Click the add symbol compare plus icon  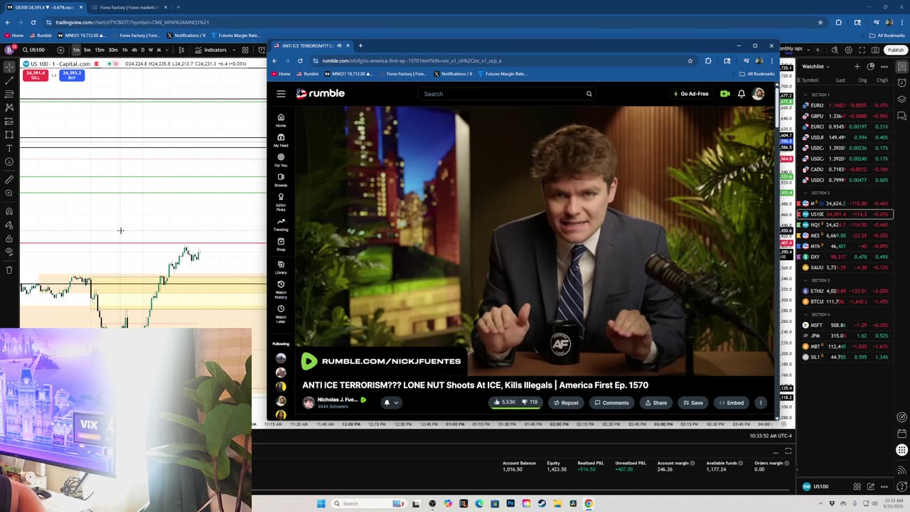(x=60, y=50)
